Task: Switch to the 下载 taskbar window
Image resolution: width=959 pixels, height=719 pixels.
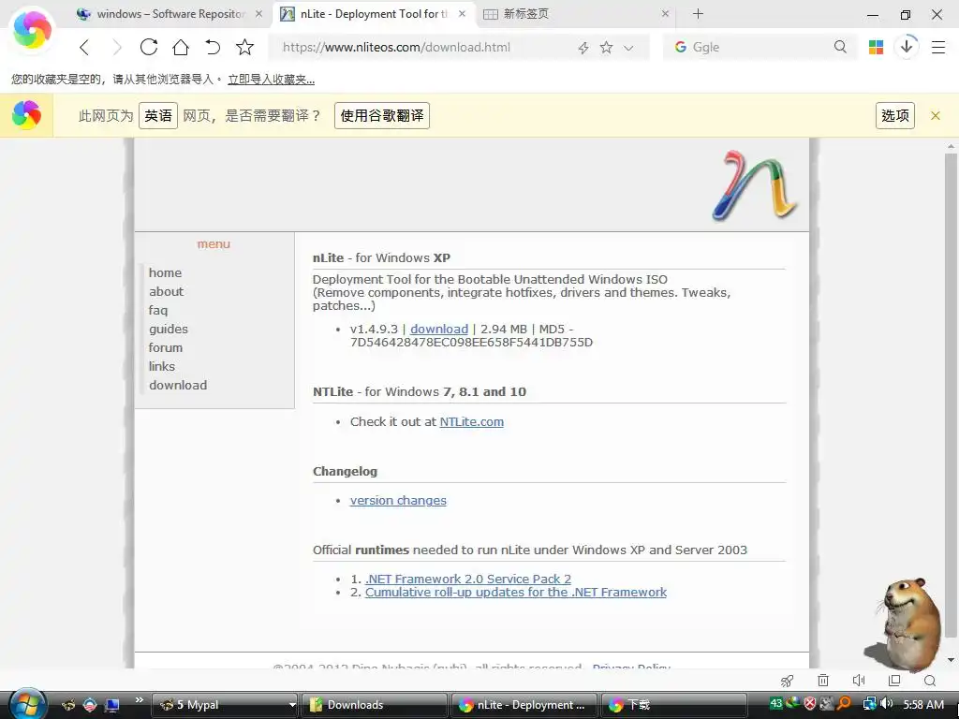Action: (673, 705)
